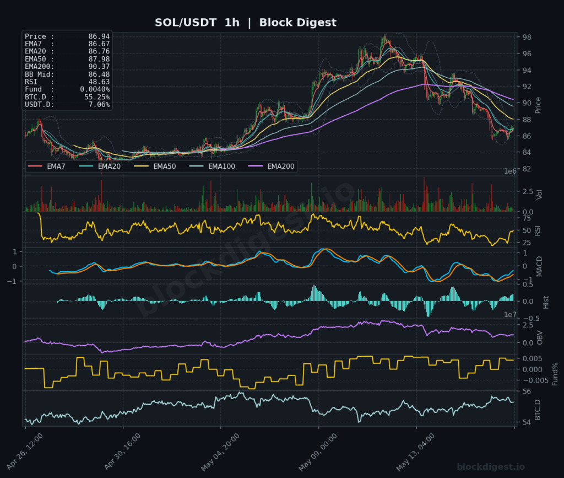
Task: Click the "98" price axis tick
Action: (x=527, y=37)
